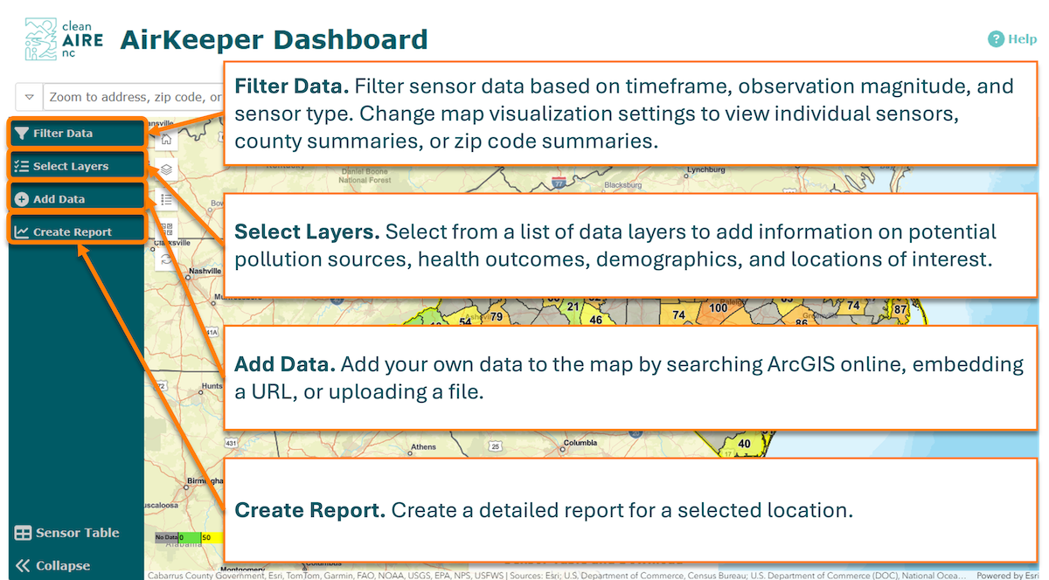Select the county labeled 100 on map
The height and width of the screenshot is (580, 1049).
coord(719,308)
